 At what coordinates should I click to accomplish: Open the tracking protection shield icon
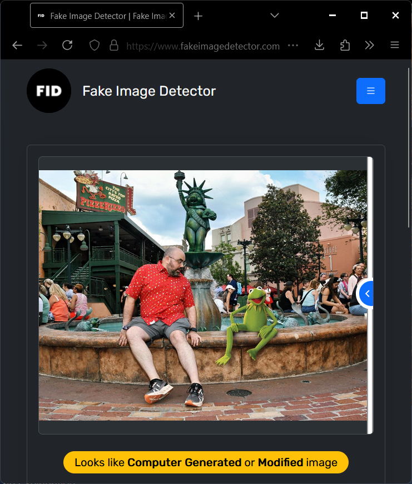pos(95,46)
